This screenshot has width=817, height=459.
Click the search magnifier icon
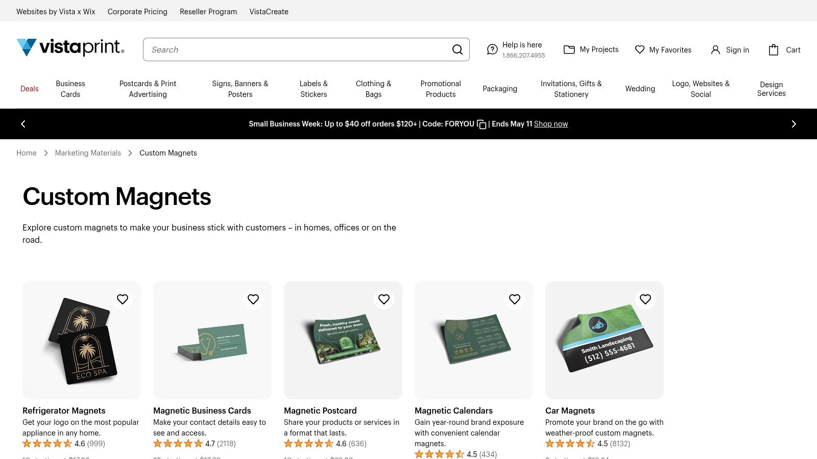[458, 49]
